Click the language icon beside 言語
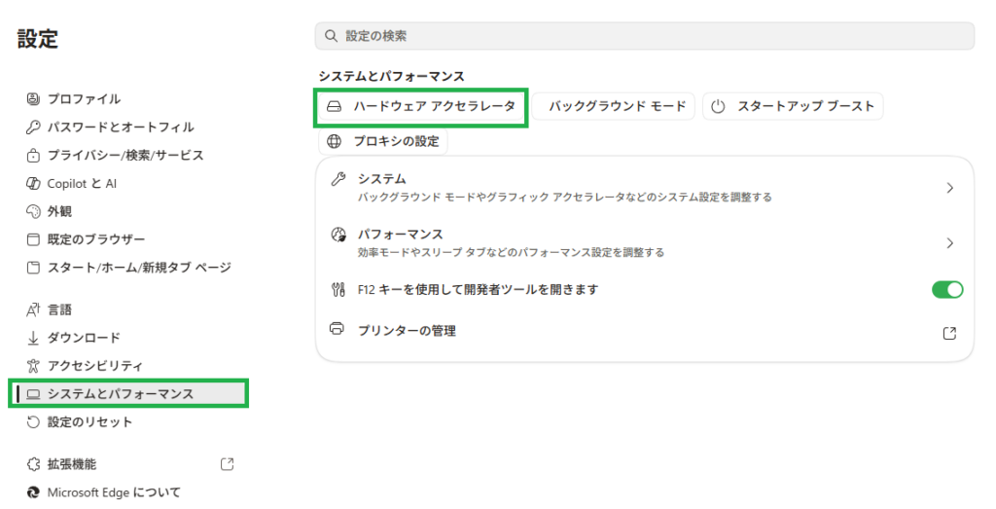 (33, 309)
